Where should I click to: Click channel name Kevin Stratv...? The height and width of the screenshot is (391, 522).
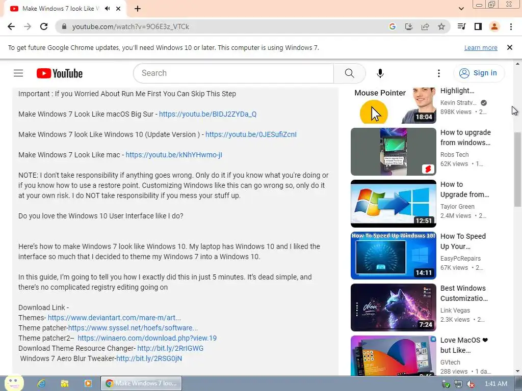tap(458, 103)
